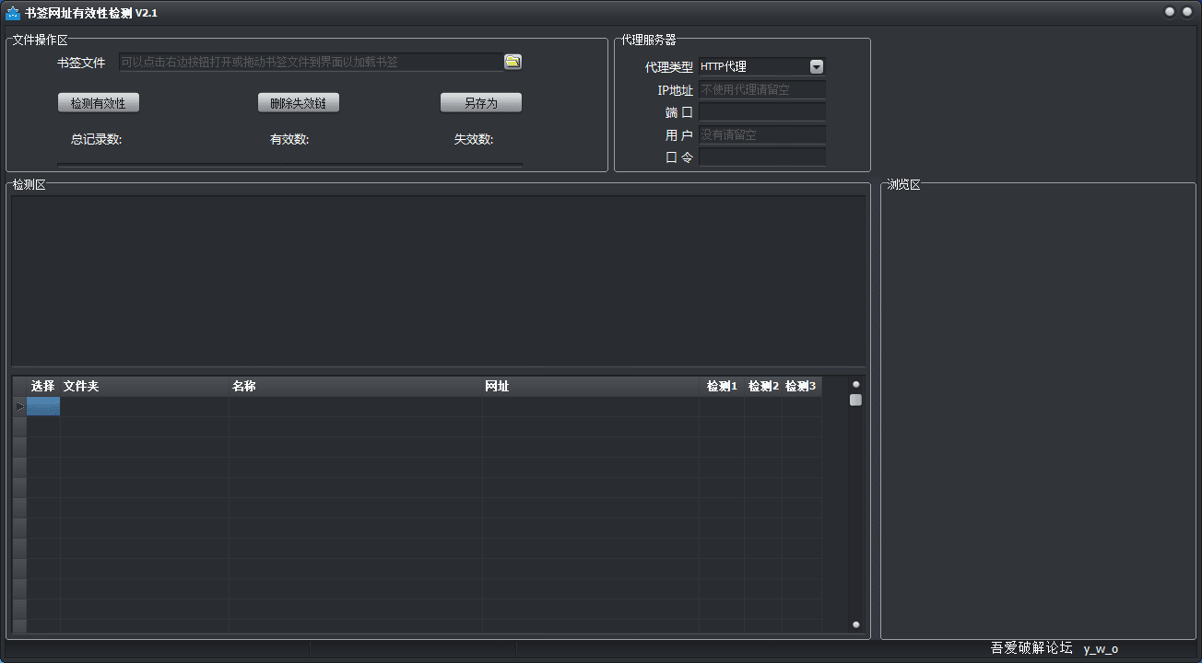Click the scrollbar bottom round button
This screenshot has width=1202, height=663.
(855, 624)
